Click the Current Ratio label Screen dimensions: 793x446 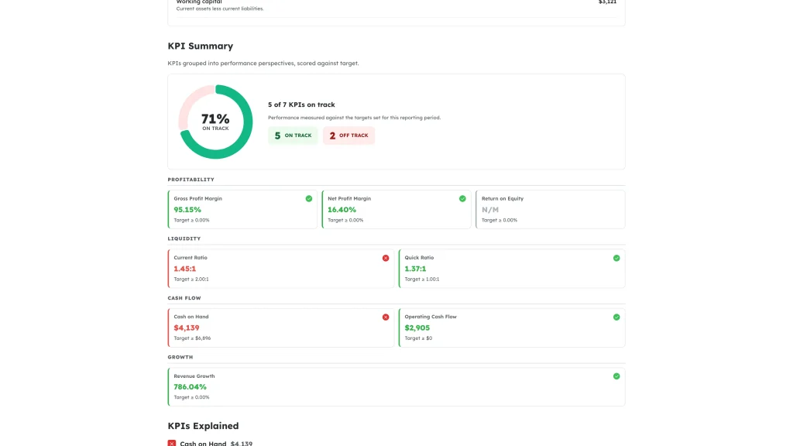pos(191,258)
